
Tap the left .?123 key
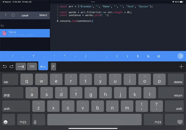tap(23, 120)
